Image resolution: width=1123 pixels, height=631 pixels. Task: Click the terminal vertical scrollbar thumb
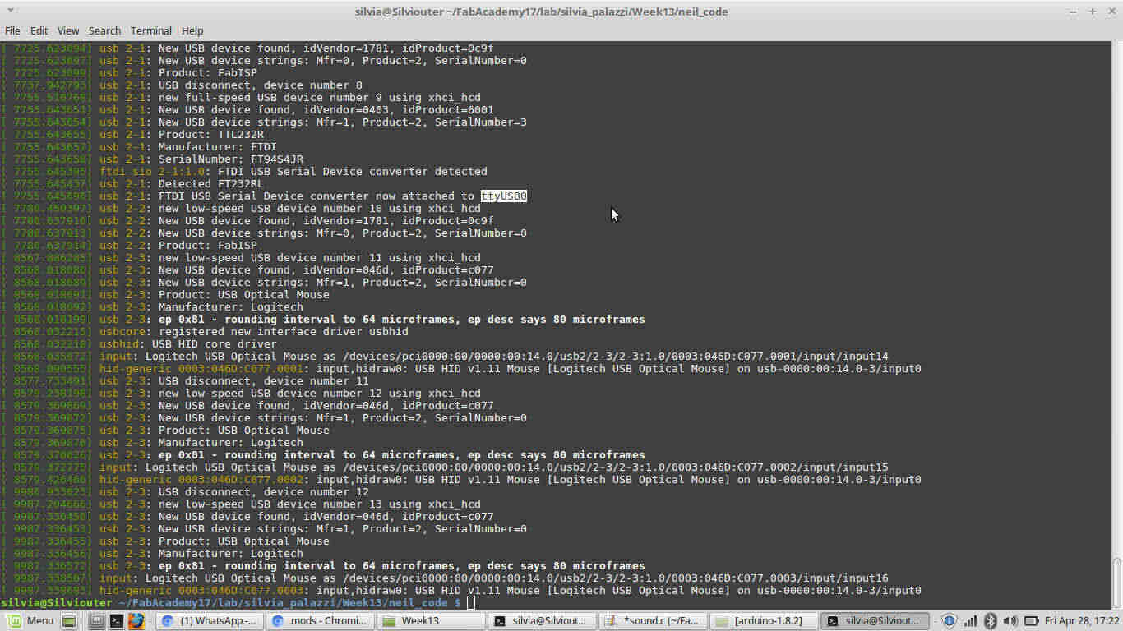(x=1116, y=583)
